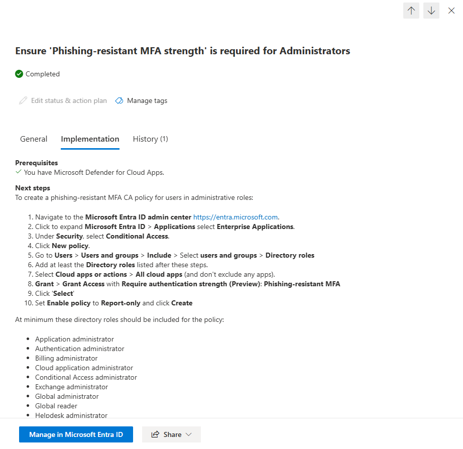Click the share arrow icon
The width and height of the screenshot is (463, 449).
click(155, 434)
